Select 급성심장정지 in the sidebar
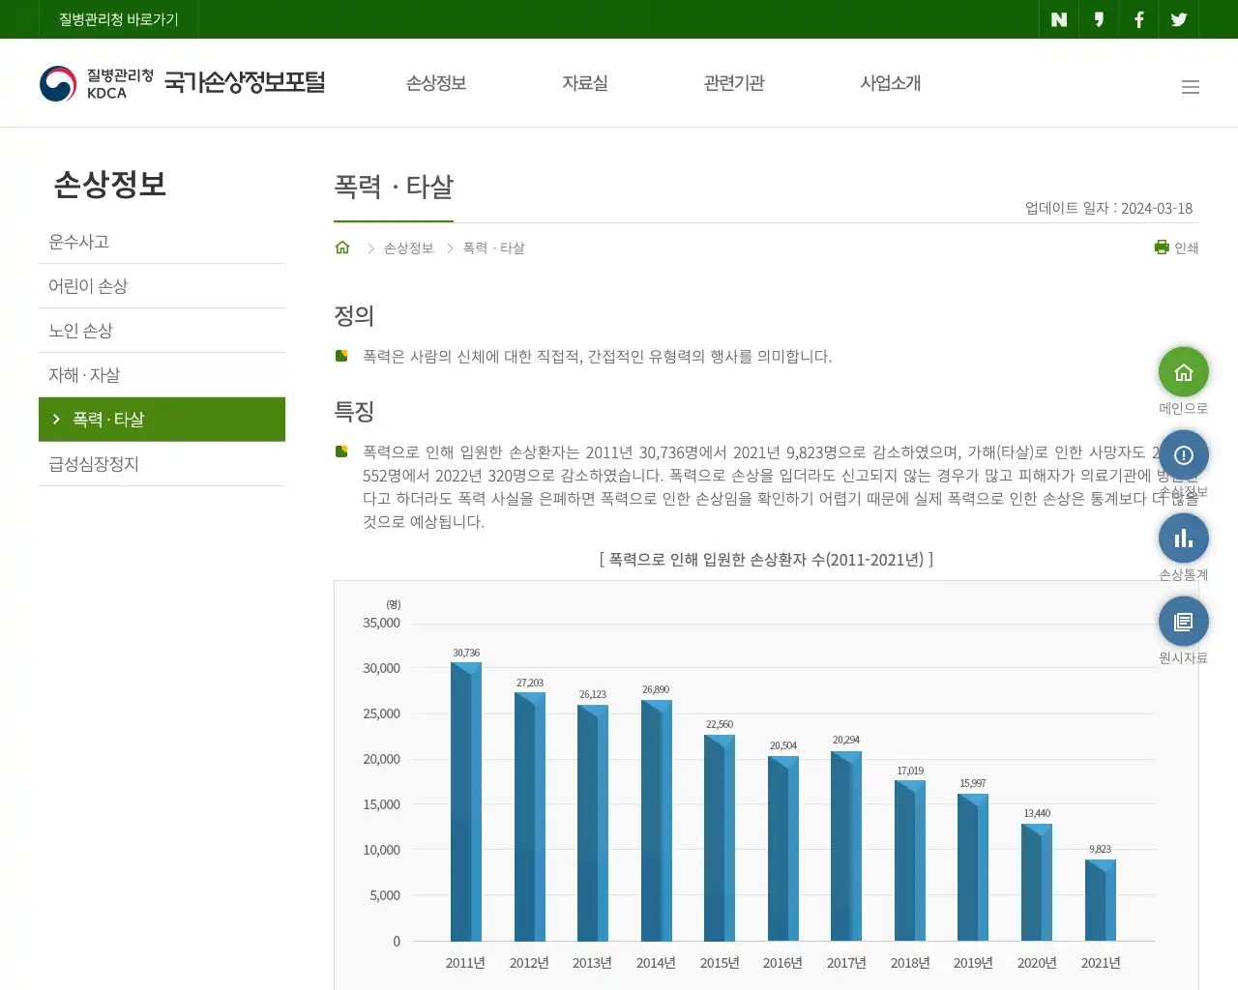Screen dimensions: 1238x990 (x=162, y=464)
